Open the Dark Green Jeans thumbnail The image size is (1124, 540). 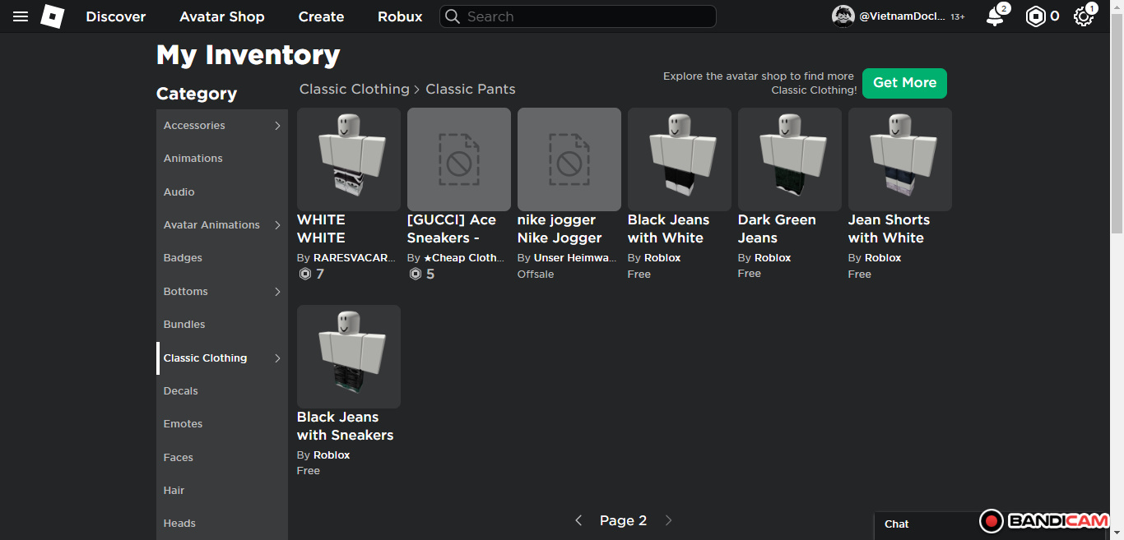pyautogui.click(x=789, y=159)
